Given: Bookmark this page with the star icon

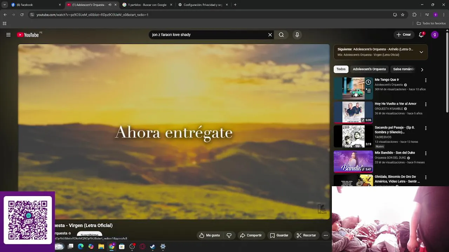Looking at the screenshot, I should point(403,15).
